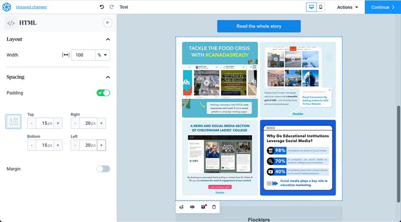The width and height of the screenshot is (401, 222).
Task: Click the Spacing section heading
Action: (x=16, y=77)
